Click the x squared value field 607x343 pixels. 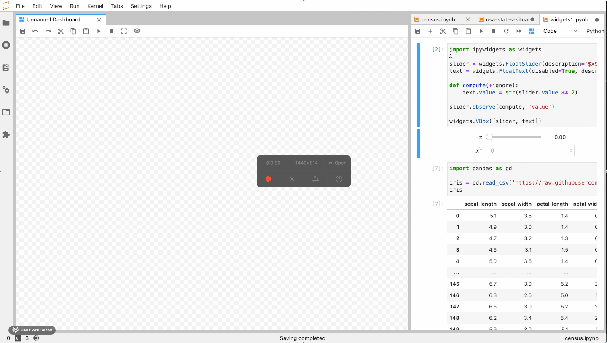(530, 150)
